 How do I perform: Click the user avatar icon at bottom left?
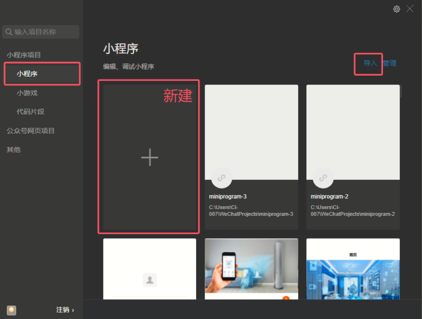point(11,310)
